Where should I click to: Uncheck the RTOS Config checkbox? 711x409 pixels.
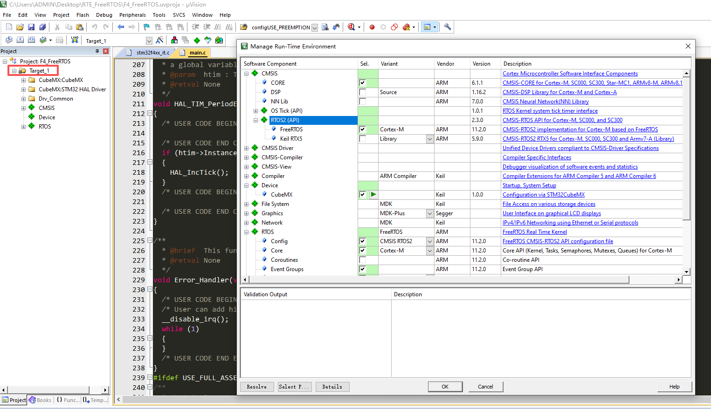point(362,241)
